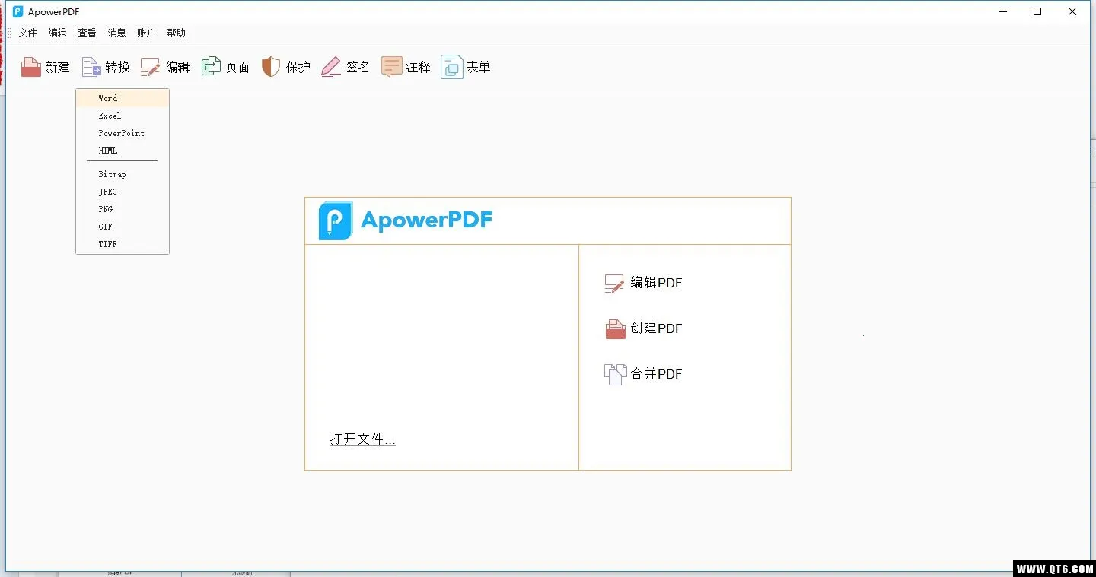Image resolution: width=1096 pixels, height=577 pixels.
Task: Click the 保护 (Protect) shield icon
Action: coord(285,67)
